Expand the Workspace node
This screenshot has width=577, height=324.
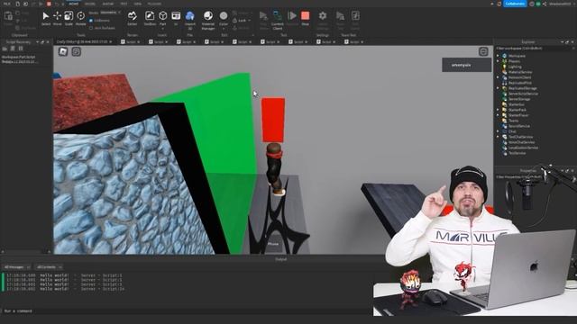click(498, 56)
